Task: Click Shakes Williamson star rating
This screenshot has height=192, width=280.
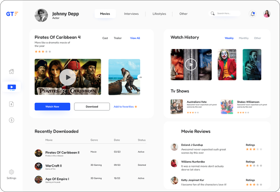Action: click(x=243, y=112)
